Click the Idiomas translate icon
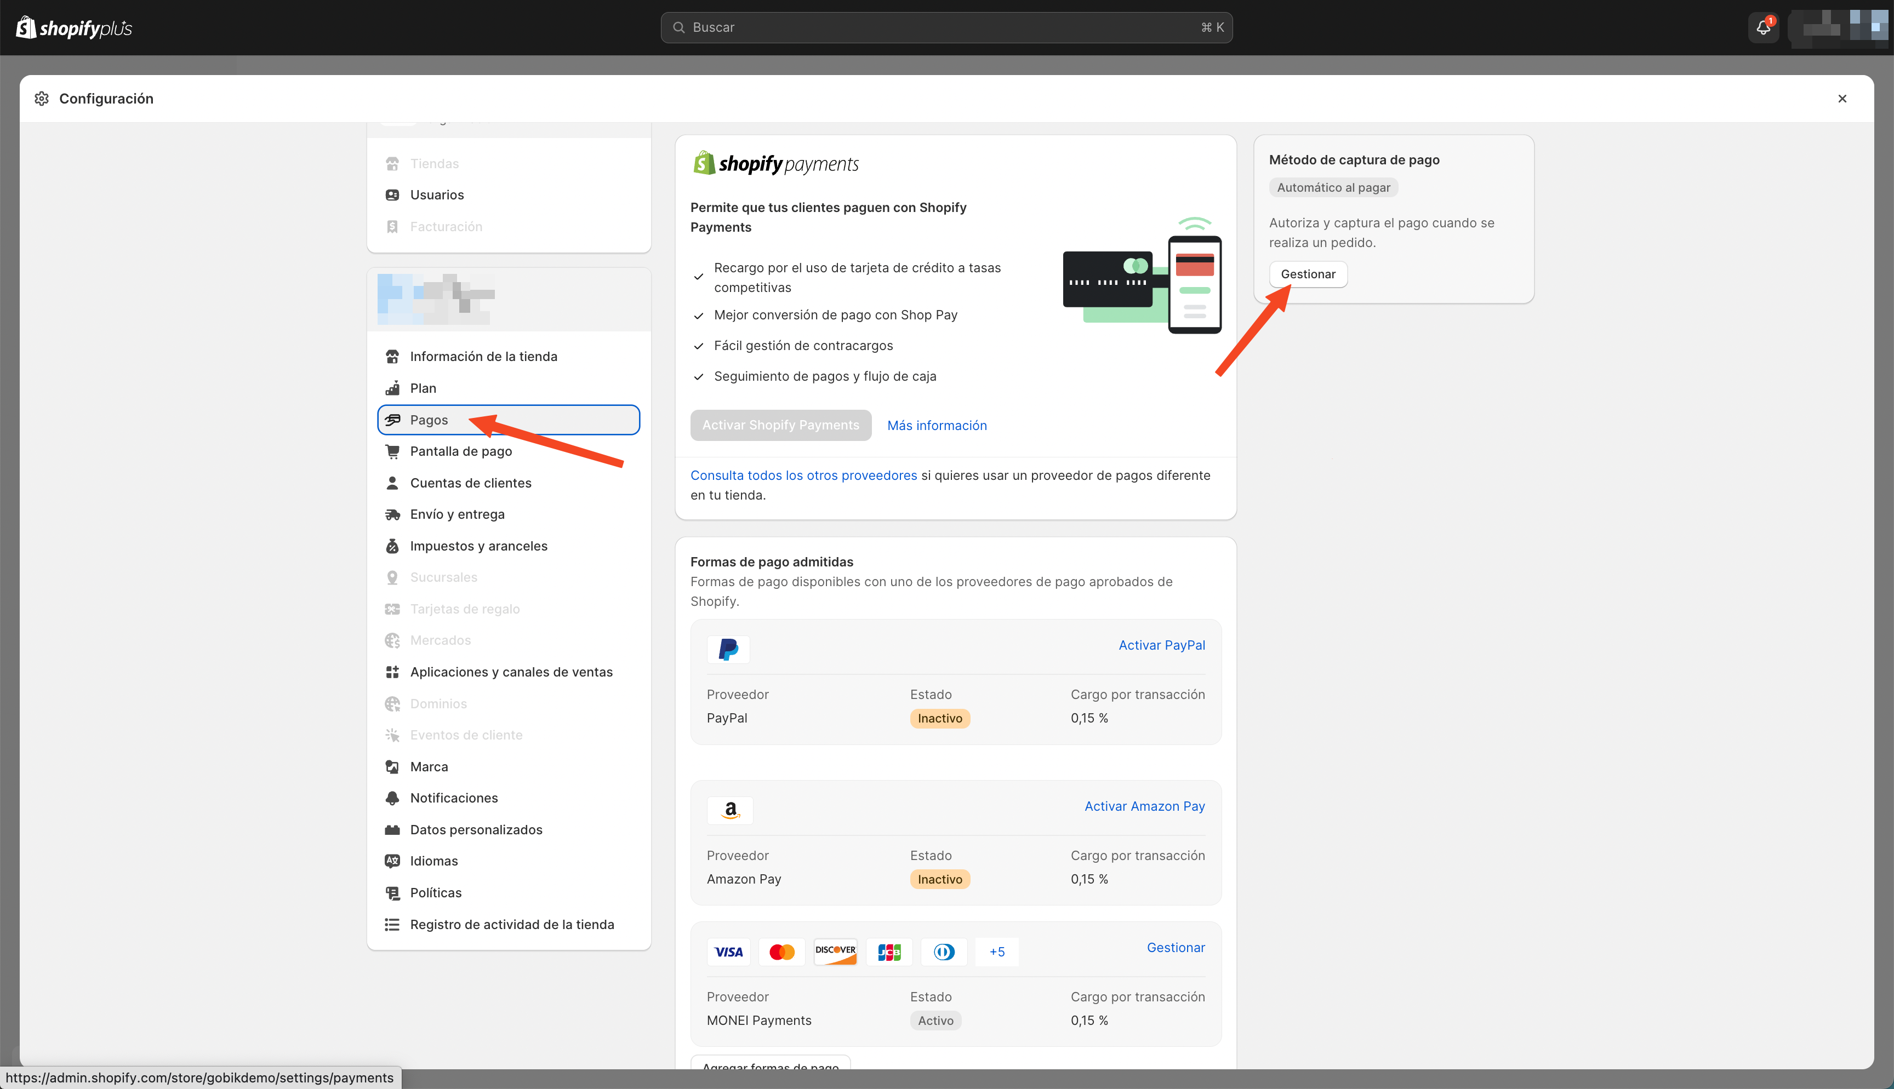1894x1089 pixels. pos(392,862)
